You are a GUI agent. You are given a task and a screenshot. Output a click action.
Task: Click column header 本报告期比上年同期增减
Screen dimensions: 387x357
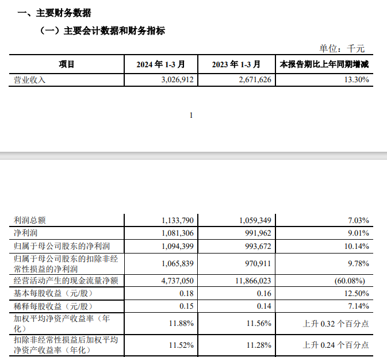(324, 64)
